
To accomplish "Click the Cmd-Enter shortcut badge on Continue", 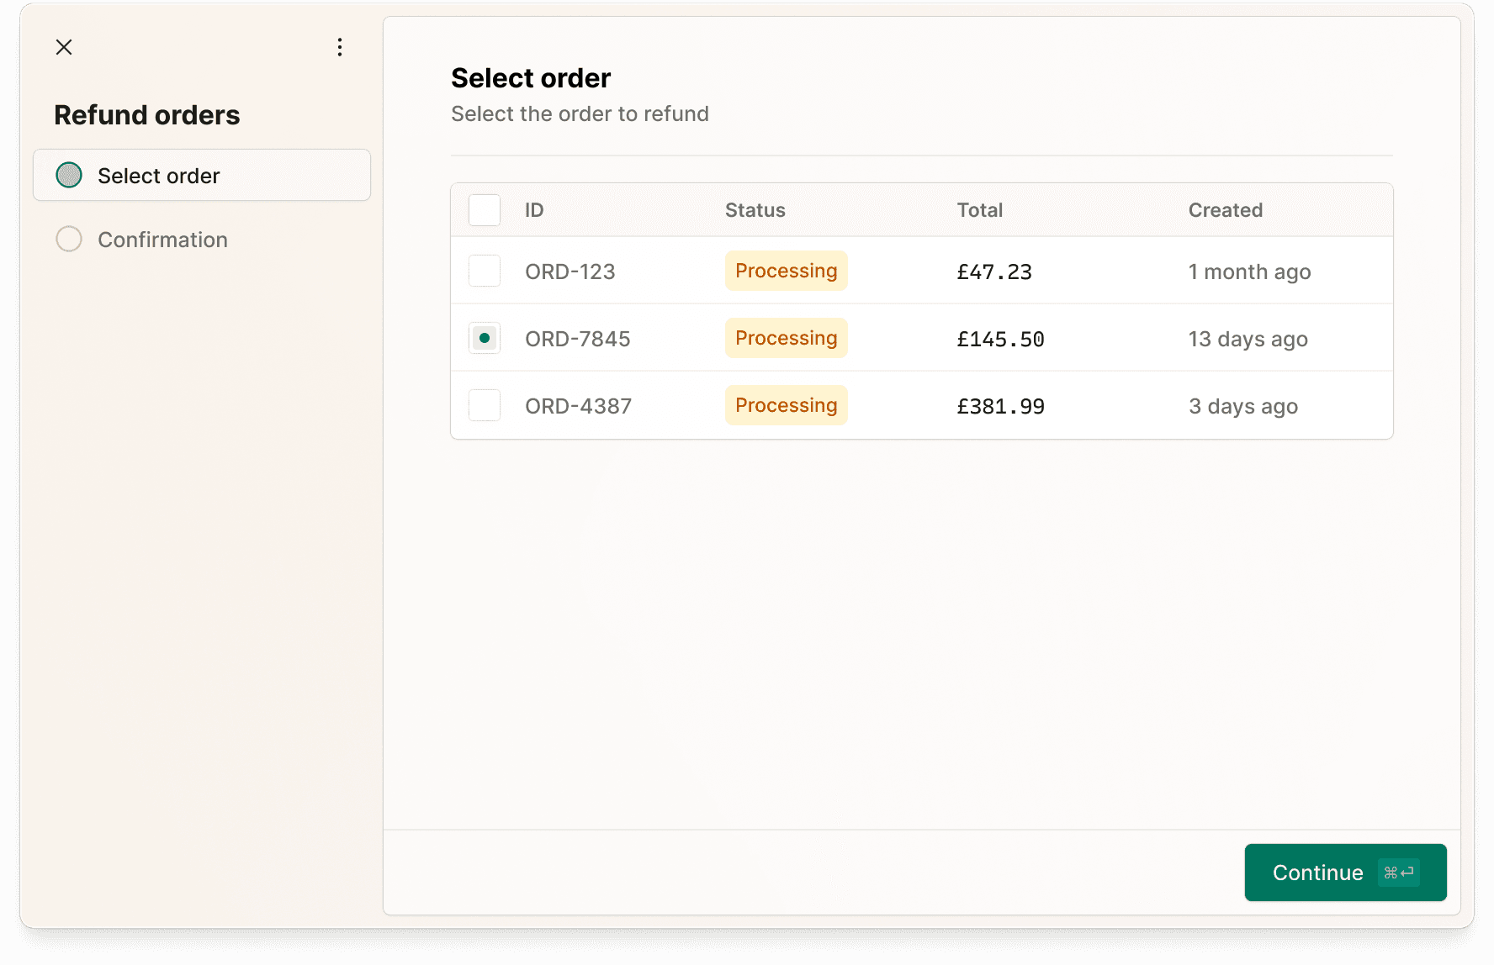I will (x=1399, y=873).
